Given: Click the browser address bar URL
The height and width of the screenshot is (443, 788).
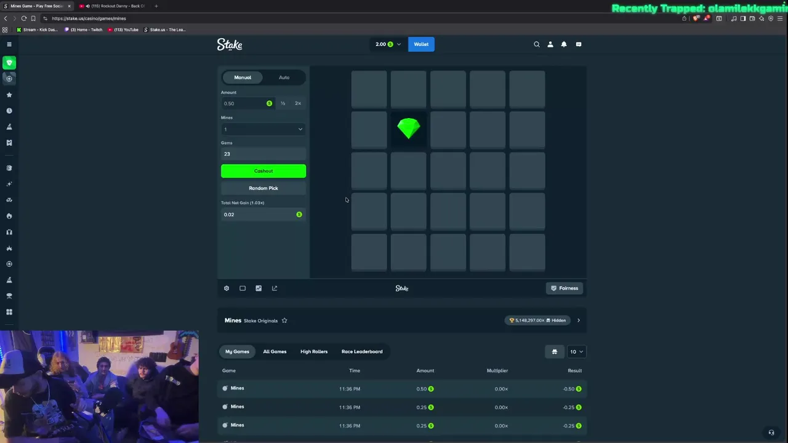Looking at the screenshot, I should [x=89, y=18].
